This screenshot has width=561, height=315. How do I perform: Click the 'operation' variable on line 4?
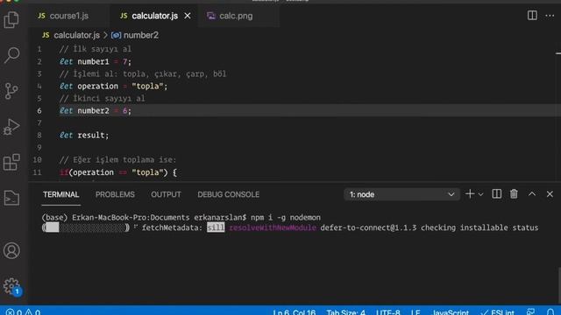click(97, 86)
